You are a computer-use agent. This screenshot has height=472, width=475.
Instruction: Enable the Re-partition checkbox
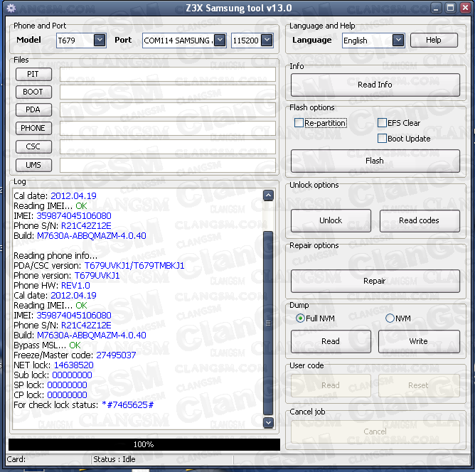click(x=299, y=123)
